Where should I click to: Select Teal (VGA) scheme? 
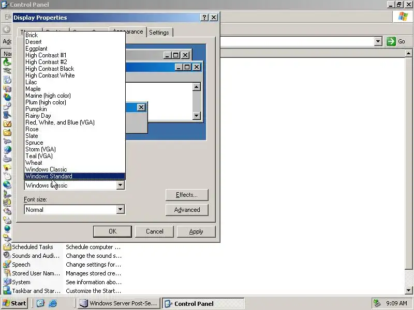(75, 156)
